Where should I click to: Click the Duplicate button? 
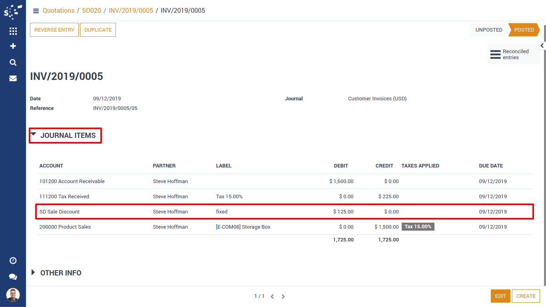click(x=98, y=30)
